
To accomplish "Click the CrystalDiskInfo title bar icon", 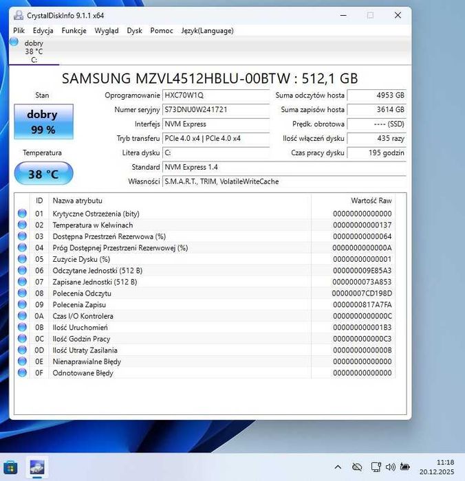I will [19, 15].
